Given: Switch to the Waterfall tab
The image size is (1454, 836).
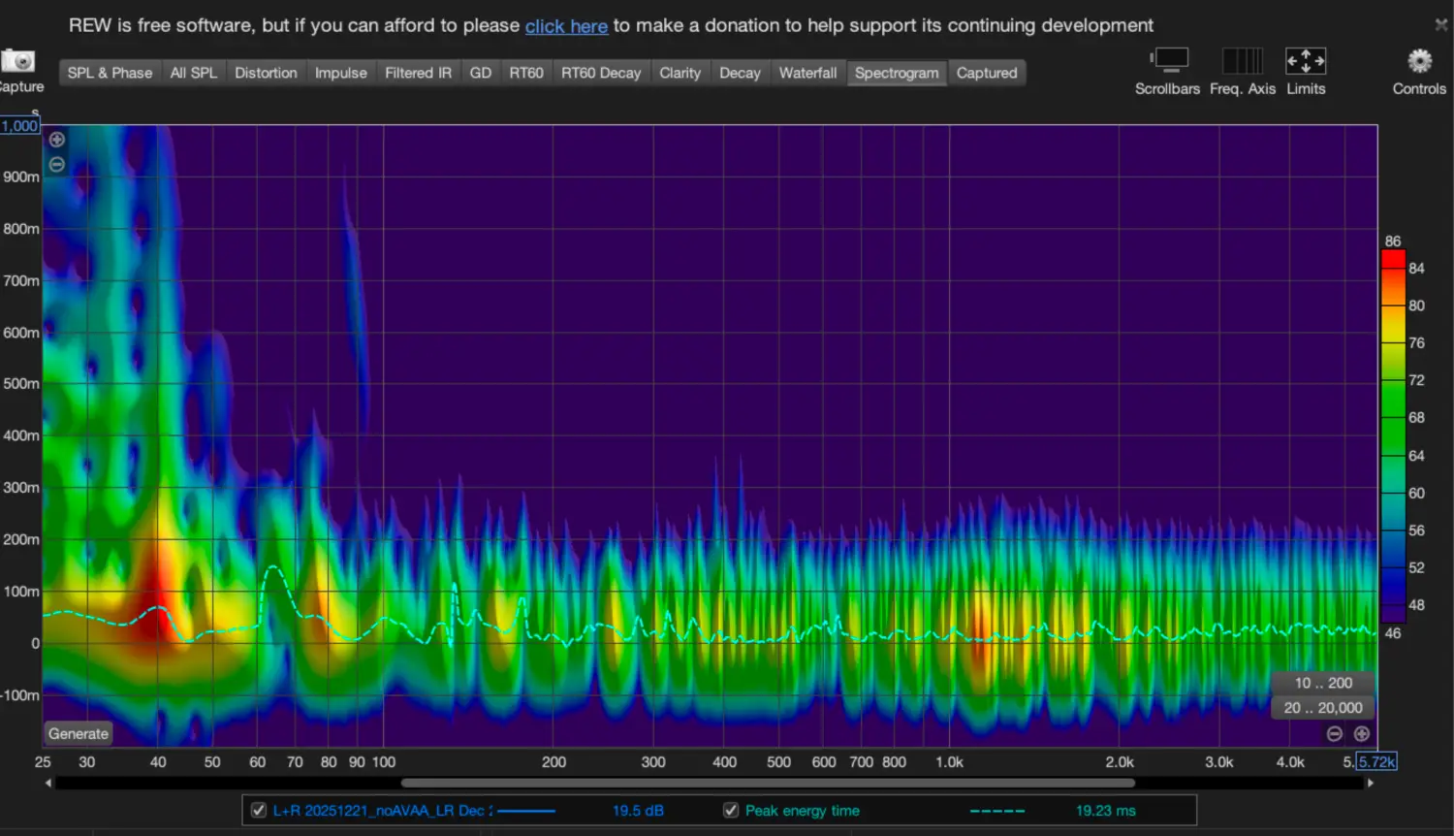Looking at the screenshot, I should [807, 73].
